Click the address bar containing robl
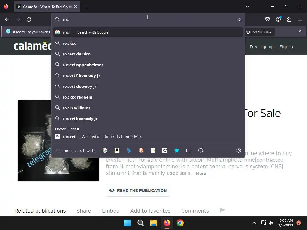 coord(148,19)
